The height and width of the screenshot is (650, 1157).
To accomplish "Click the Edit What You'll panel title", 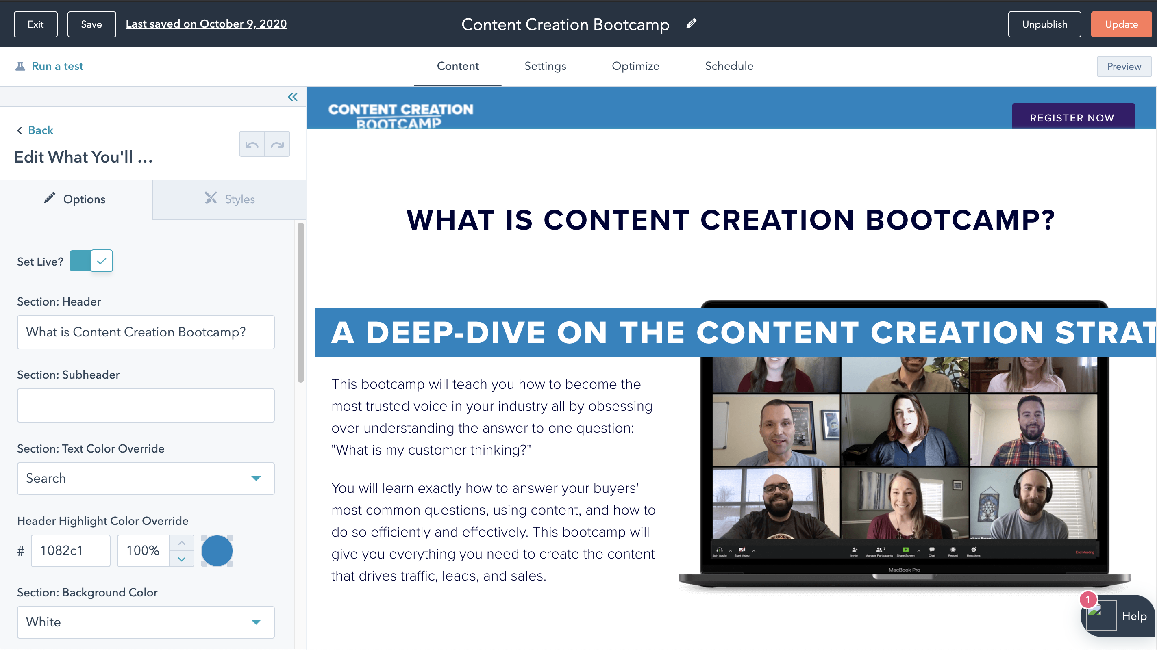I will [83, 157].
